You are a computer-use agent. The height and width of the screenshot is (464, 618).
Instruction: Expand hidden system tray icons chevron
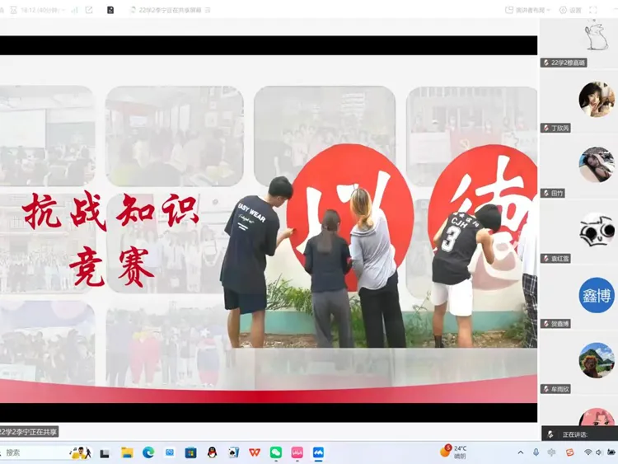[521, 452]
